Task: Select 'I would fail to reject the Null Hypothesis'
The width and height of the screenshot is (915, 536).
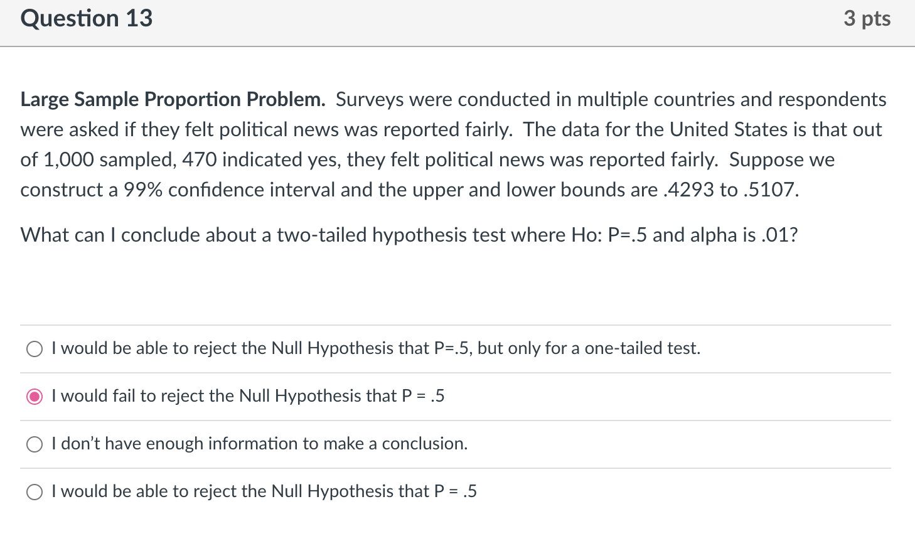Action: pos(35,397)
